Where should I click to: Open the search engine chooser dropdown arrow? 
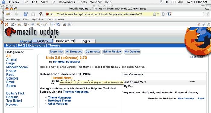pos(172,14)
